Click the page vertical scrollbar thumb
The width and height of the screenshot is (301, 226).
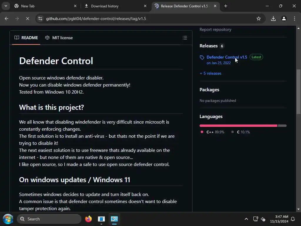tap(298, 92)
